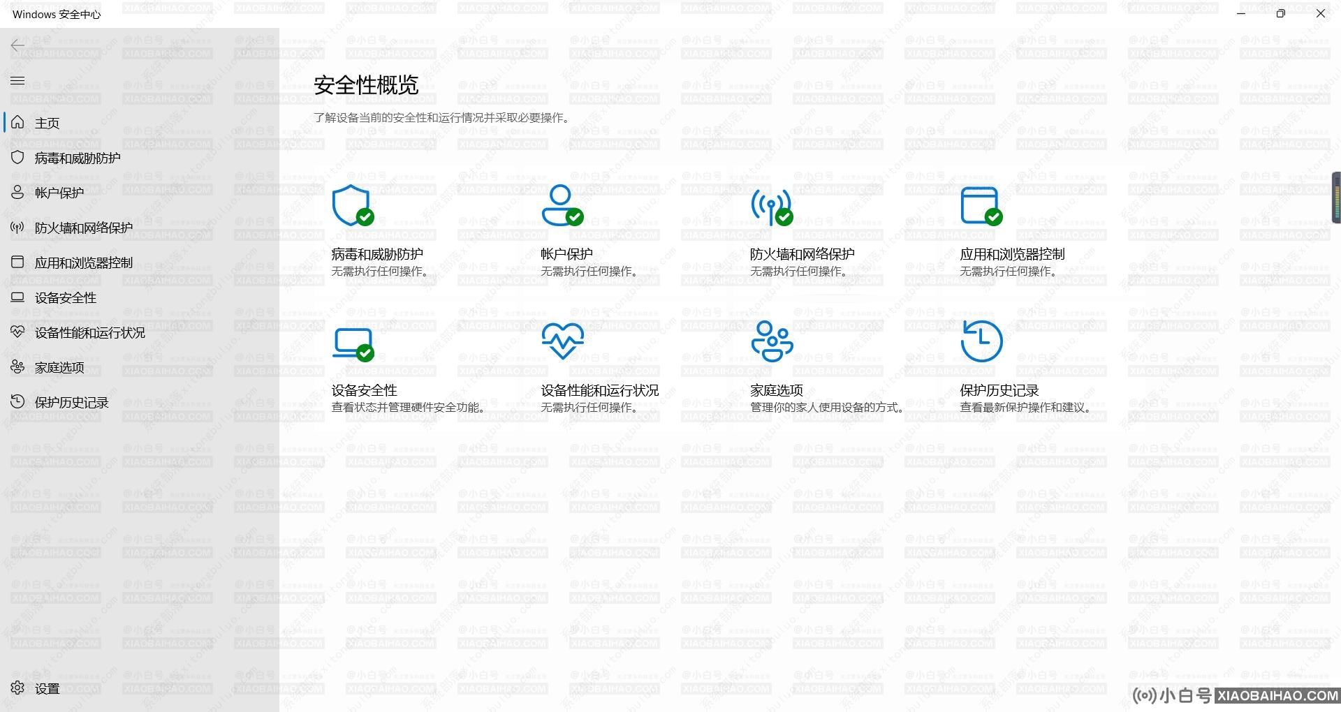This screenshot has height=712, width=1341.
Task: Click the 安全性概览 page heading
Action: tap(366, 85)
